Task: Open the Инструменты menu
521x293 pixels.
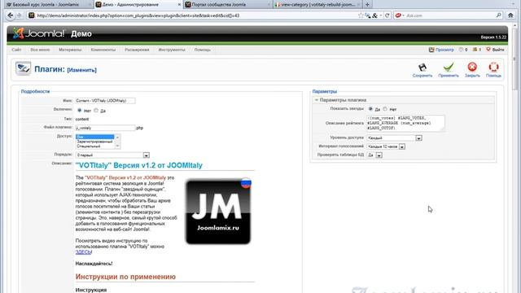Action: [x=172, y=50]
